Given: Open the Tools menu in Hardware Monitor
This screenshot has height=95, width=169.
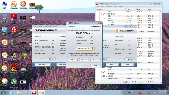Looking at the screenshot, I should (x=115, y=7).
